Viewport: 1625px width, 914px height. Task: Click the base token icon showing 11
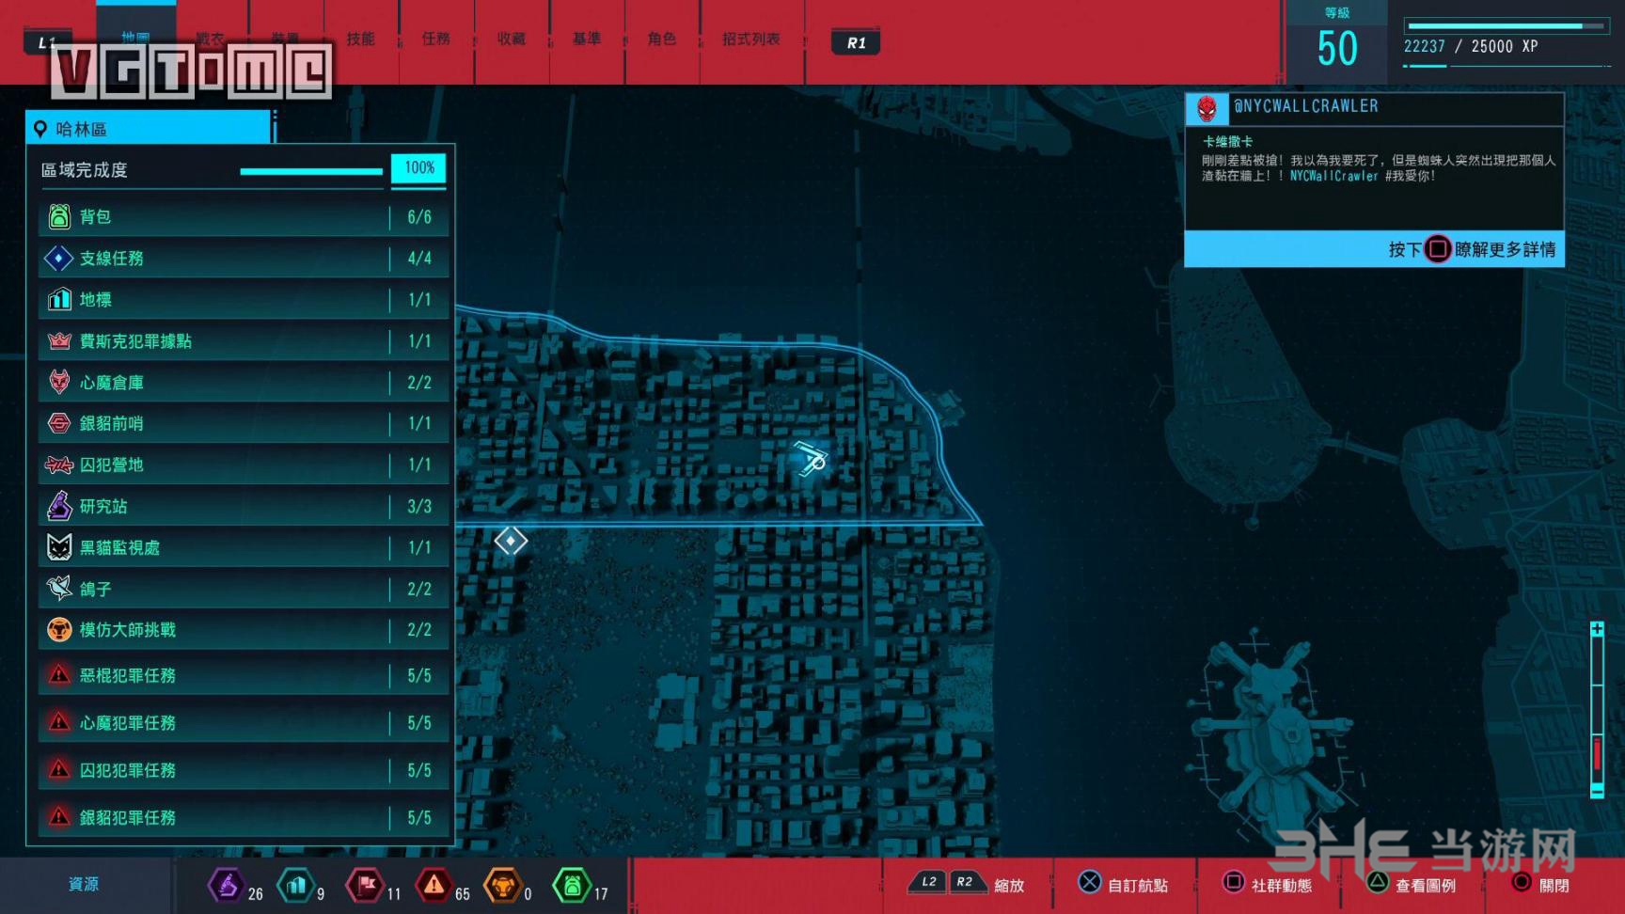pyautogui.click(x=366, y=885)
